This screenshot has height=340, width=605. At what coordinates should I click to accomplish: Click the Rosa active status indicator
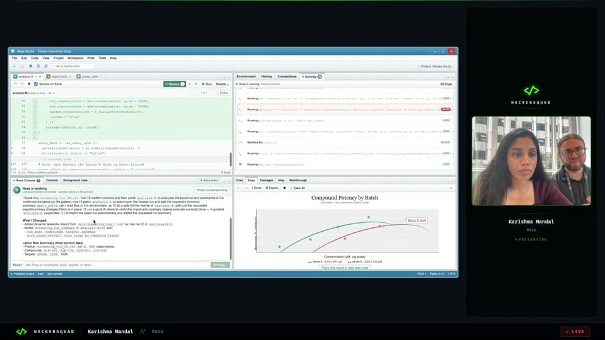coord(209,181)
